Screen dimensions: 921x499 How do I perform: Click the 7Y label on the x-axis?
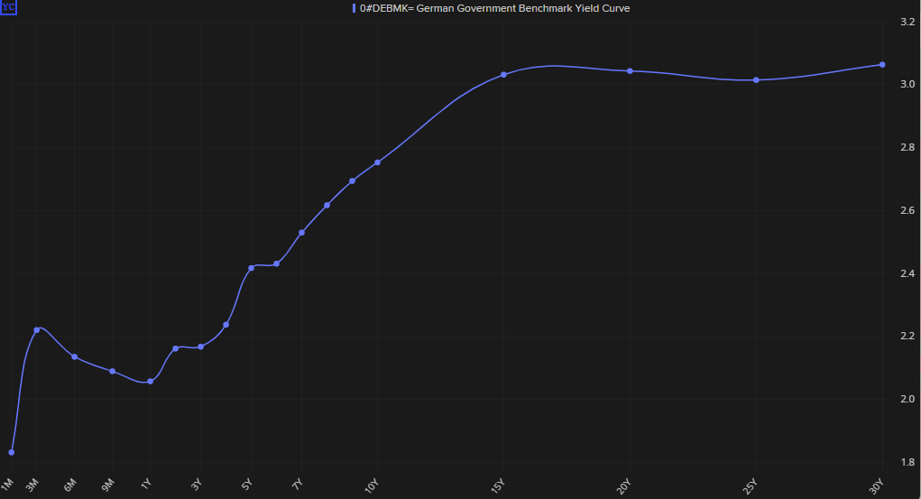(299, 484)
